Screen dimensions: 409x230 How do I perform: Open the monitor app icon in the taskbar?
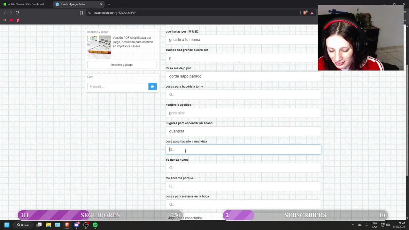(x=58, y=225)
